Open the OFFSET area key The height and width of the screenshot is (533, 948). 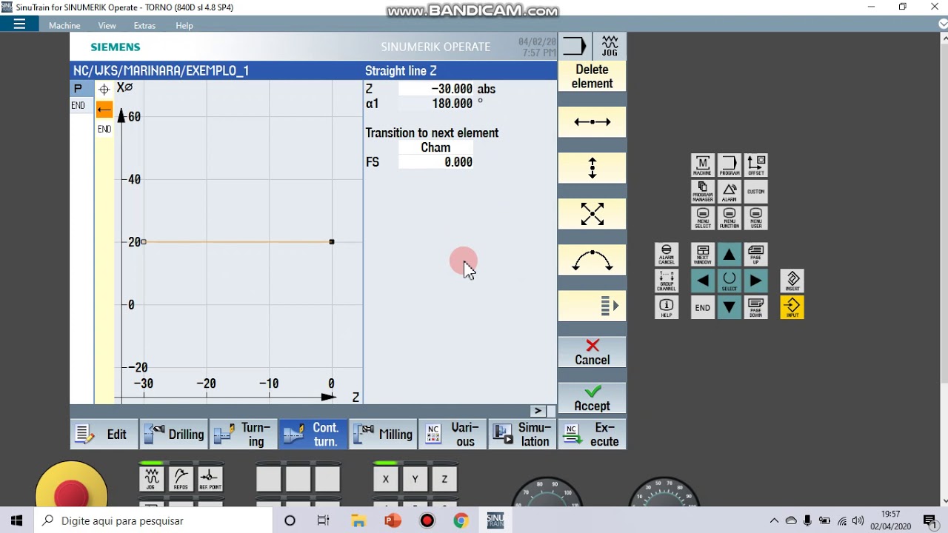point(755,165)
